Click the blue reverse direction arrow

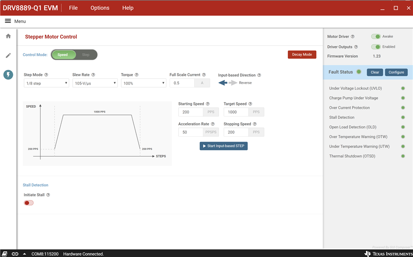pyautogui.click(x=223, y=83)
